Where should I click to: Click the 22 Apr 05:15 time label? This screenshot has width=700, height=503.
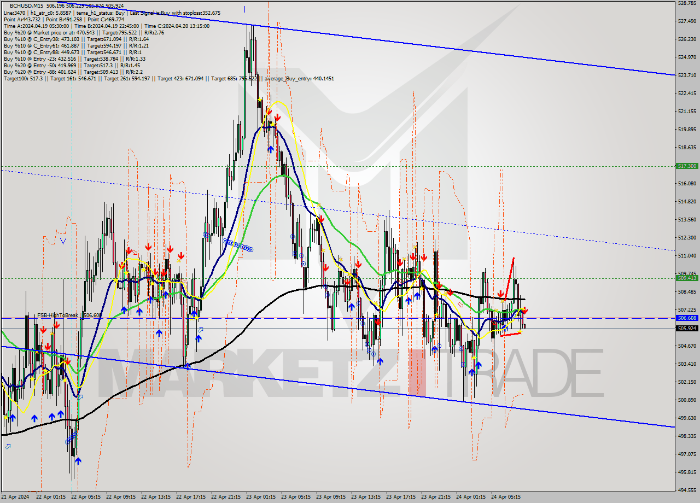click(86, 497)
